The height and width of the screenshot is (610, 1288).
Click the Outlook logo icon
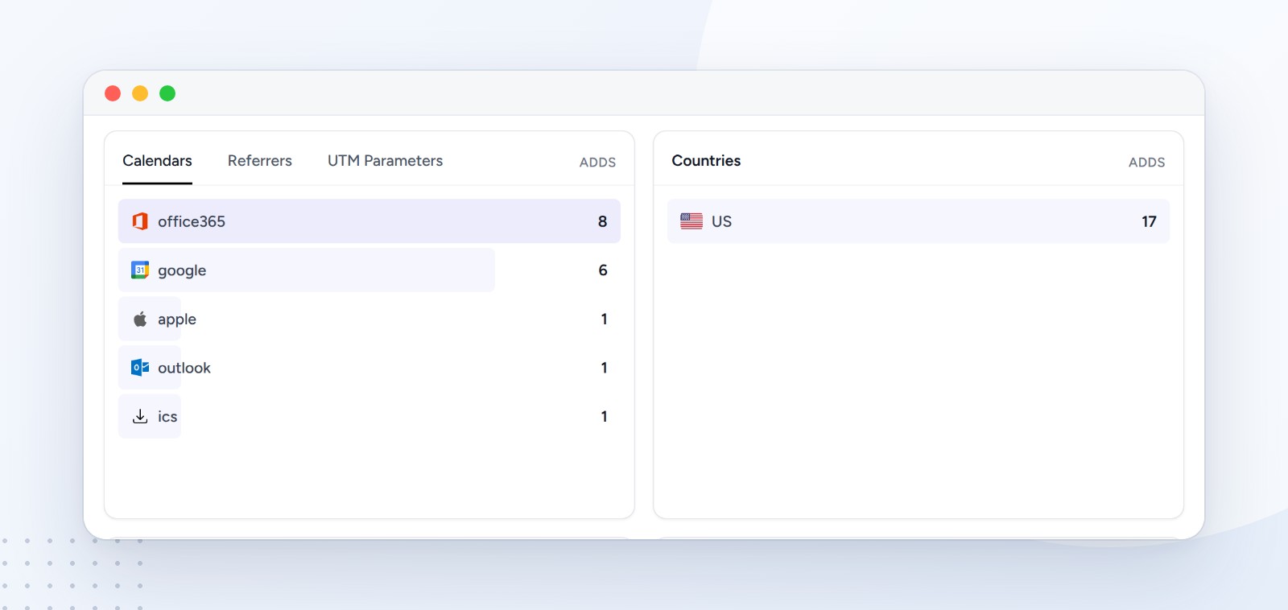pos(140,368)
